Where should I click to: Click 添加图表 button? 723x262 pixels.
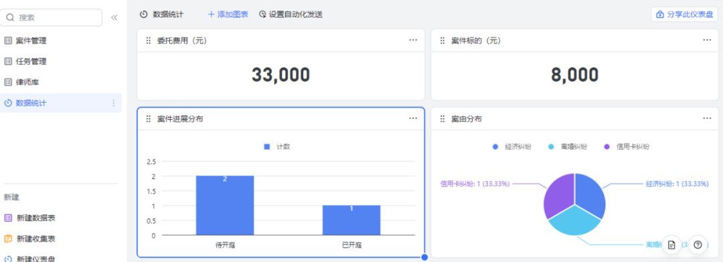coord(228,14)
